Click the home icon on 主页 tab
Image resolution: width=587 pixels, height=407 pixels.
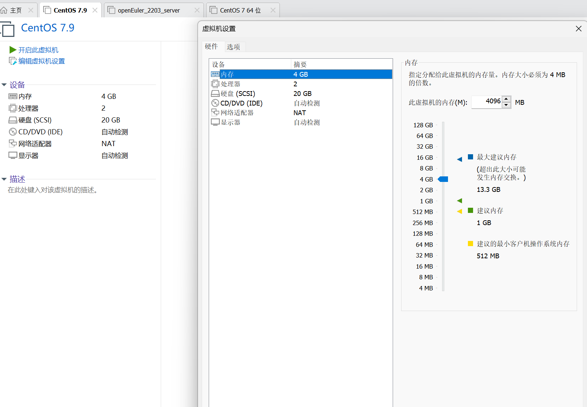tap(4, 10)
